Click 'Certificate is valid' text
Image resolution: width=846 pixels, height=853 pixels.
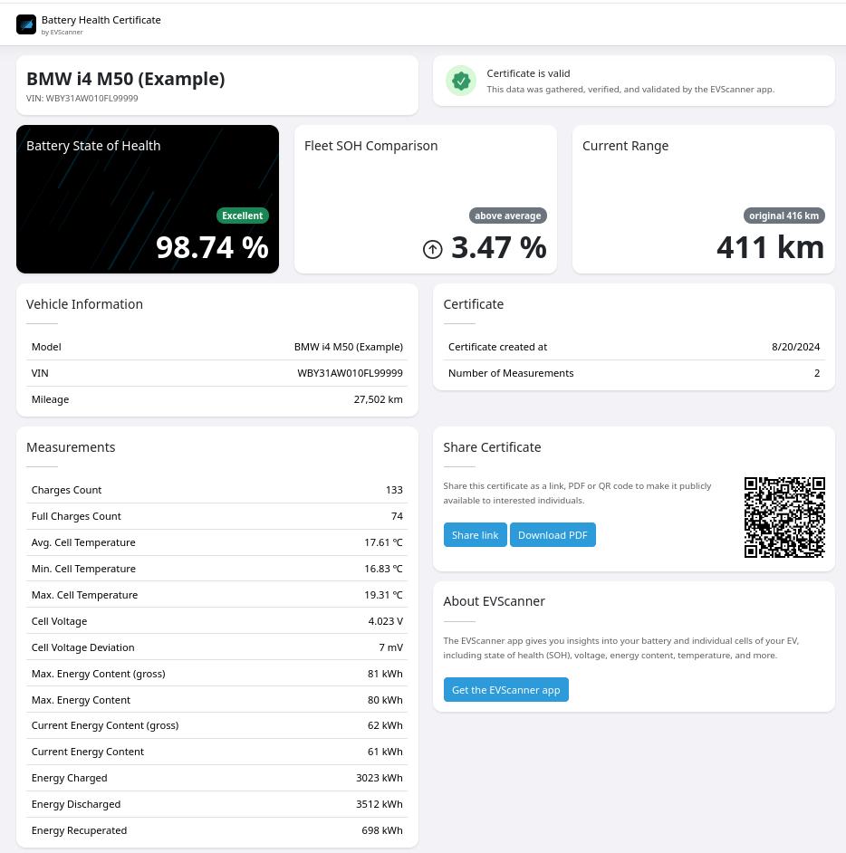pyautogui.click(x=528, y=73)
